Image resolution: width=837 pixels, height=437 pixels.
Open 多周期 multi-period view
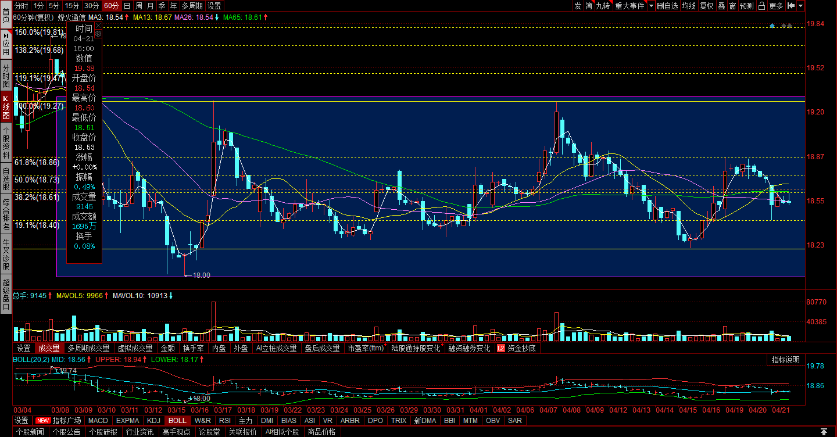[192, 6]
